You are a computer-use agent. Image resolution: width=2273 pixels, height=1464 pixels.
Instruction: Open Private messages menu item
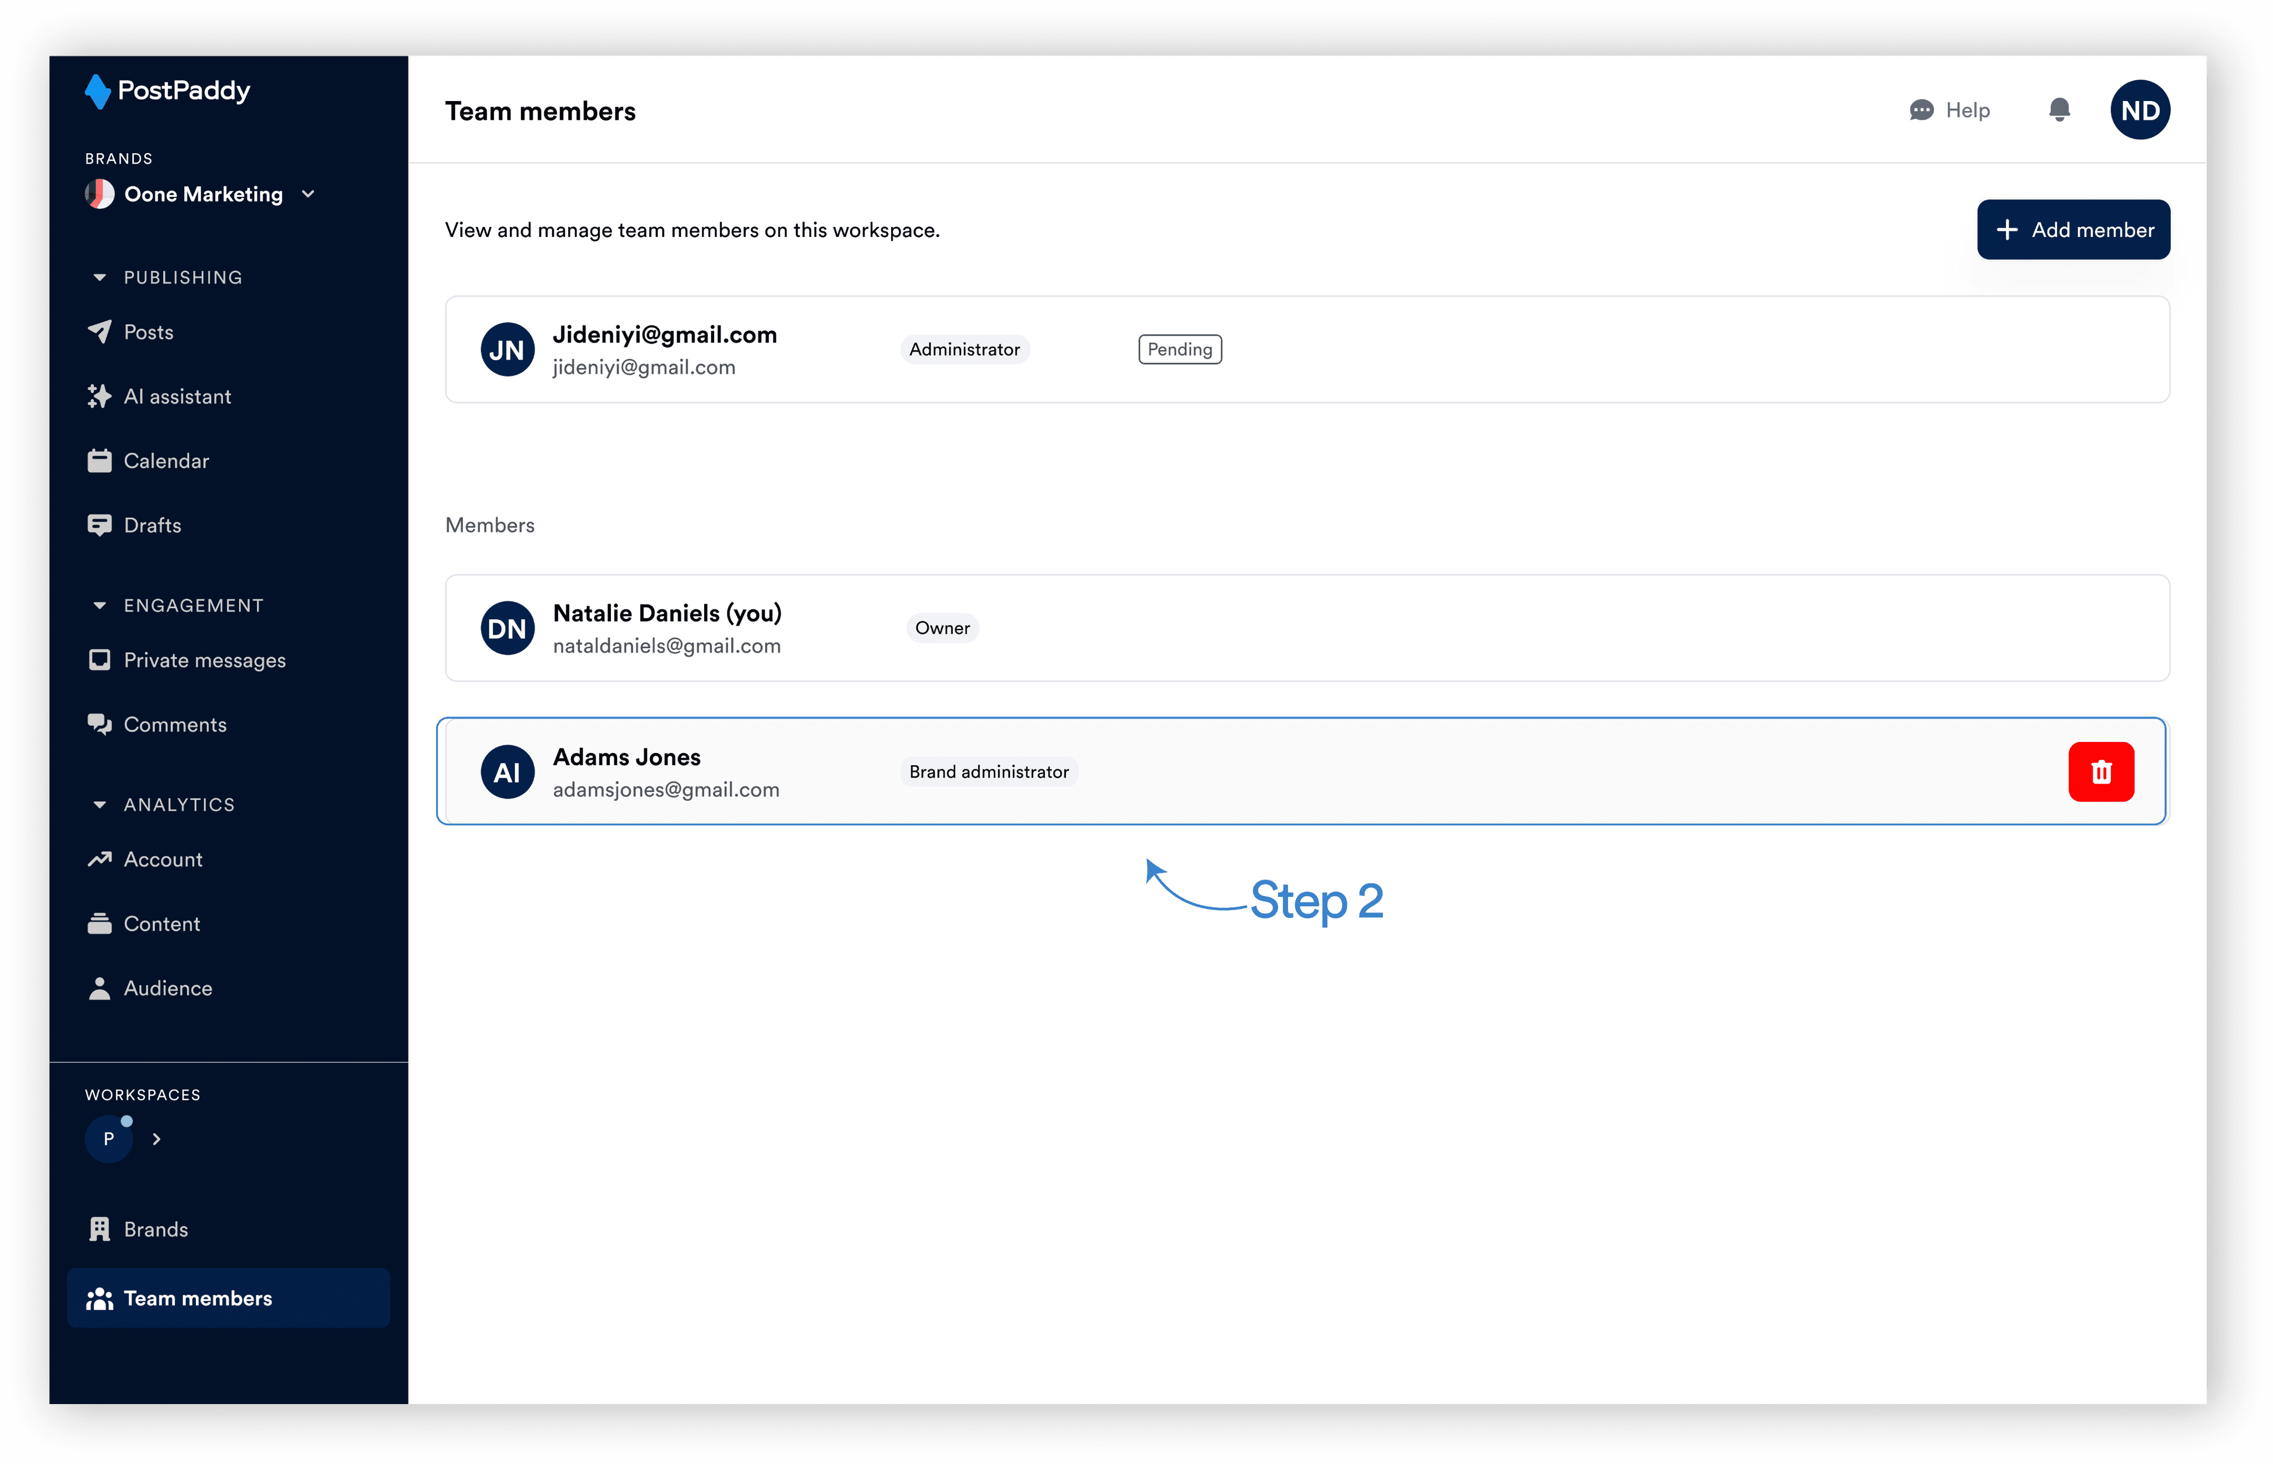coord(204,660)
